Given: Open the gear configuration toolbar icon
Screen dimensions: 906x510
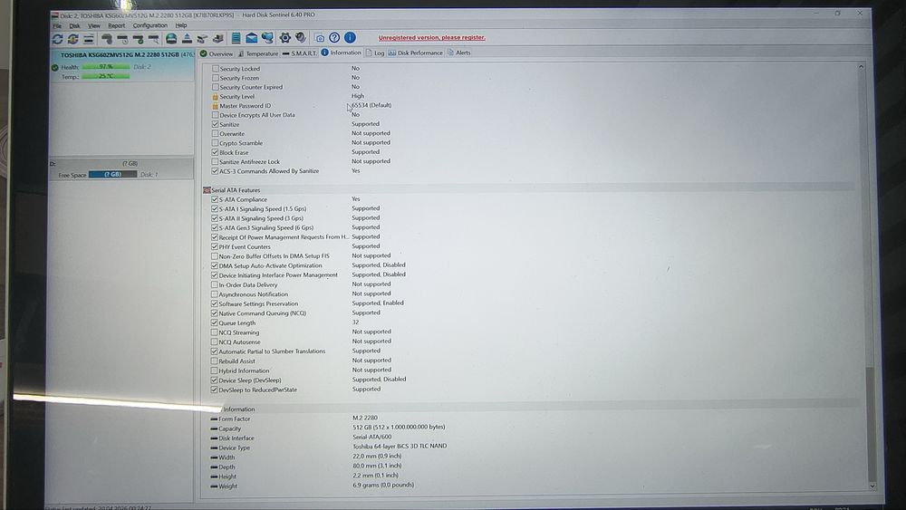Looking at the screenshot, I should (284, 37).
